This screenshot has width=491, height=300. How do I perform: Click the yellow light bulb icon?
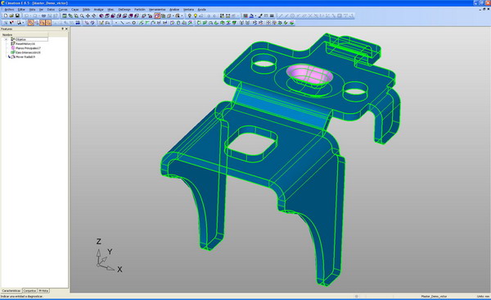pyautogui.click(x=196, y=16)
